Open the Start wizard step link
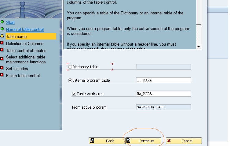This screenshot has width=234, height=146. [x=10, y=22]
